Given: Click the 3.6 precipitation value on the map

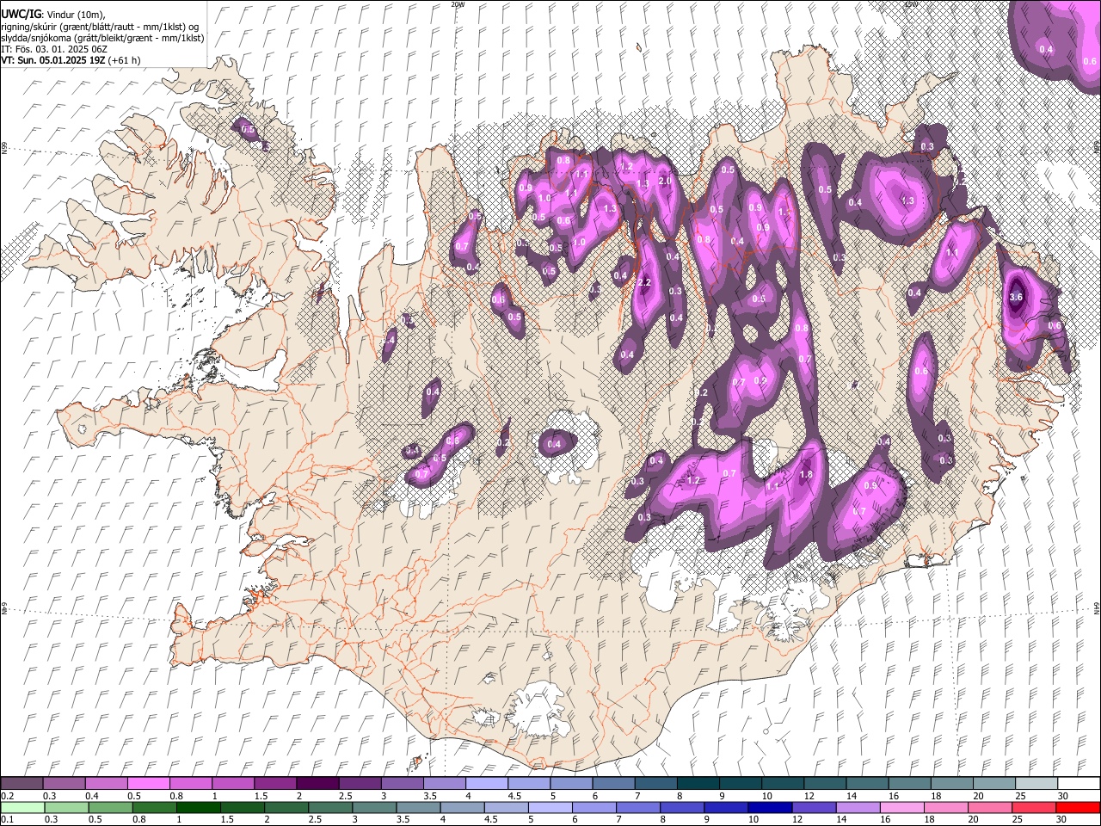Looking at the screenshot, I should coord(1015,297).
